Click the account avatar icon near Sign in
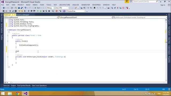 point(169,5)
